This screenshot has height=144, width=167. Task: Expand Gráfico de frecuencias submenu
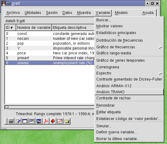129,47
